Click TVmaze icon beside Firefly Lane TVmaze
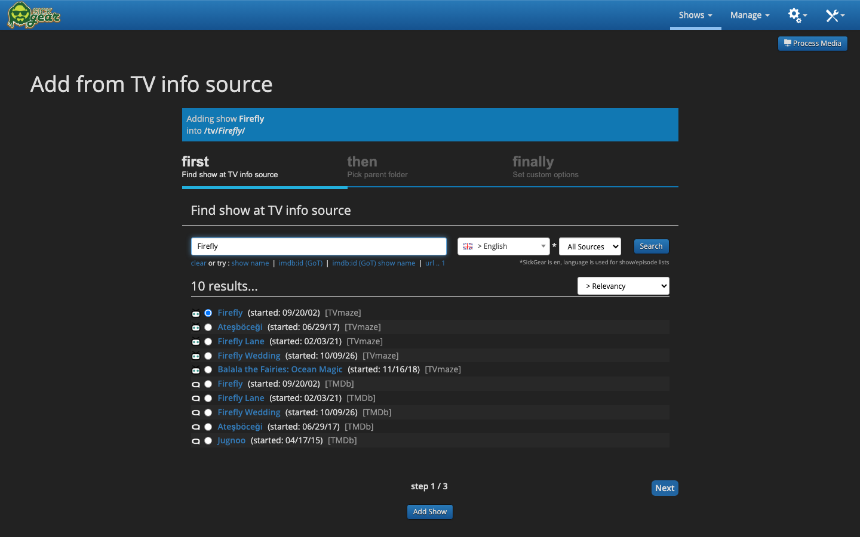The height and width of the screenshot is (537, 860). [195, 342]
